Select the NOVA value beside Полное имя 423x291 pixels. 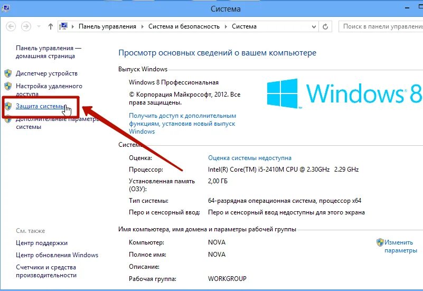(217, 255)
